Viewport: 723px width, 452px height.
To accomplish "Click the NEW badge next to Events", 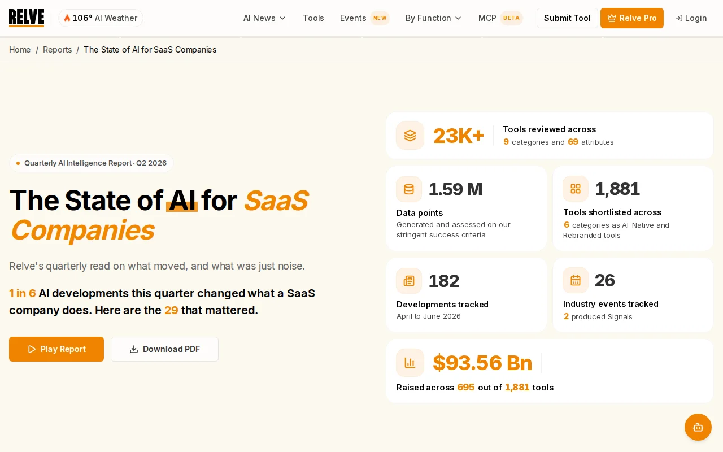I will click(380, 18).
